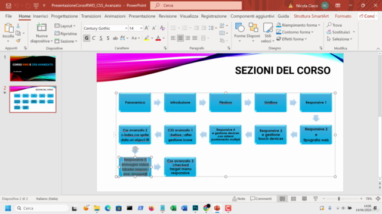The width and height of the screenshot is (382, 214).
Task: Decrease font size with the smaller A icon
Action: [154, 28]
